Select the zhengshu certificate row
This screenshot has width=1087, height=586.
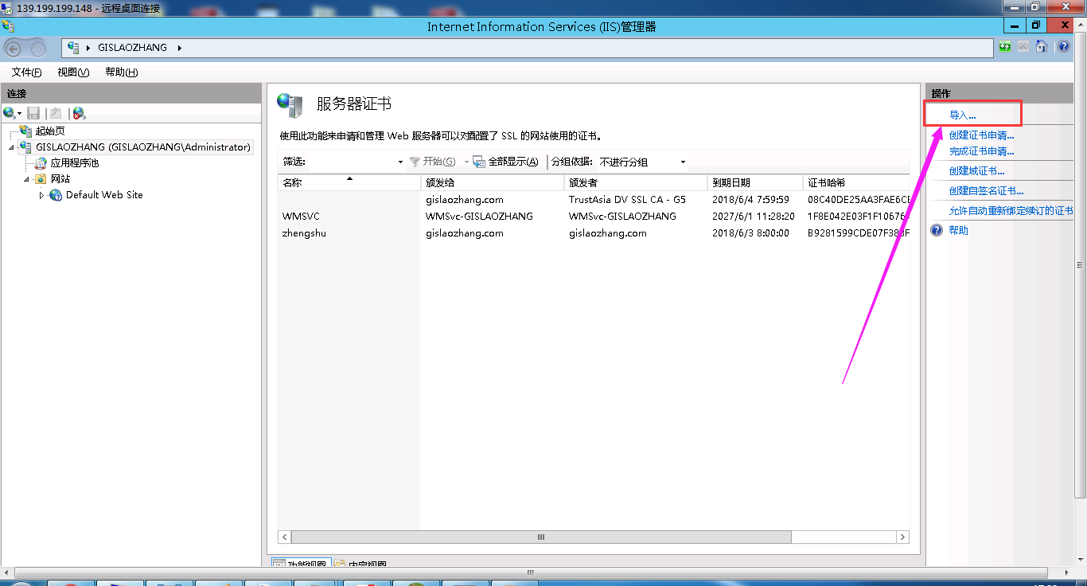tap(304, 233)
